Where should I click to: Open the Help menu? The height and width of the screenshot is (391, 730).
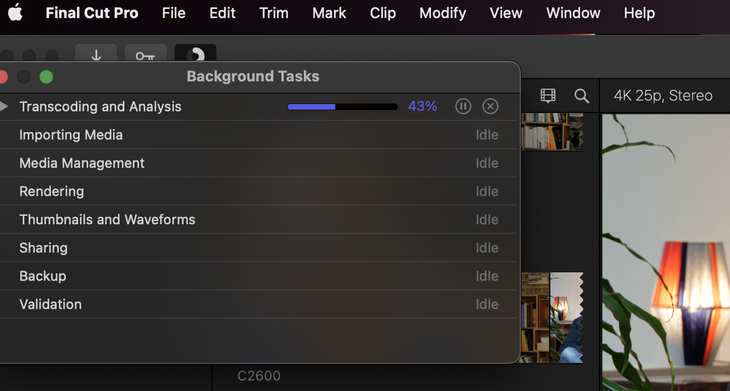(639, 12)
